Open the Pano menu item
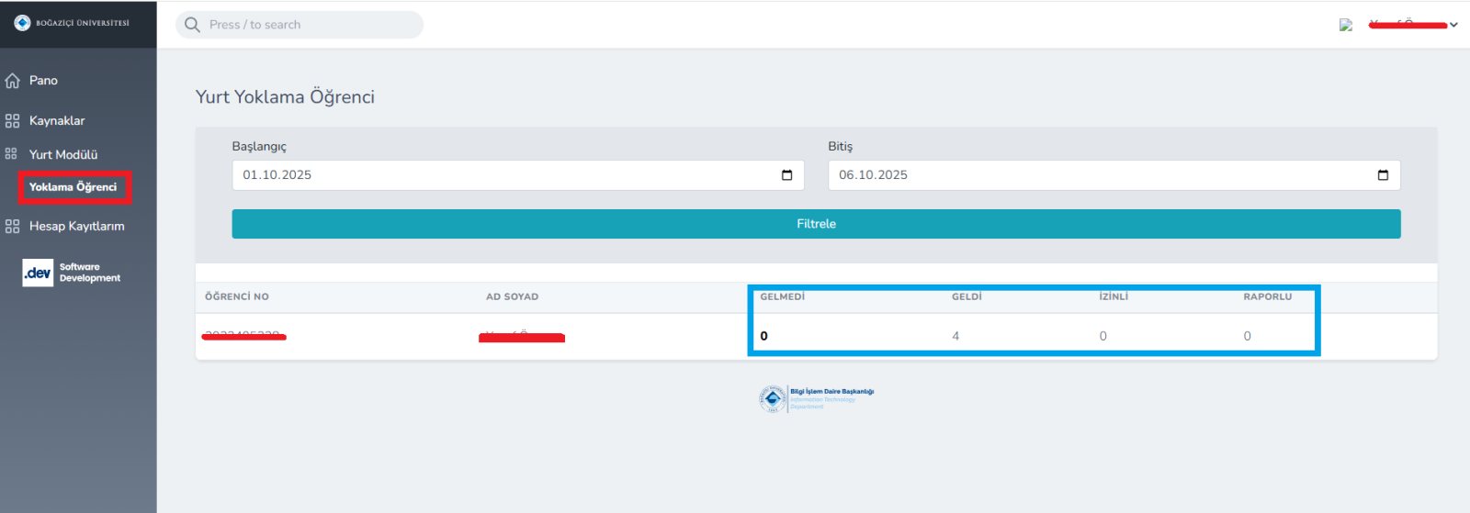The width and height of the screenshot is (1470, 513). (43, 81)
